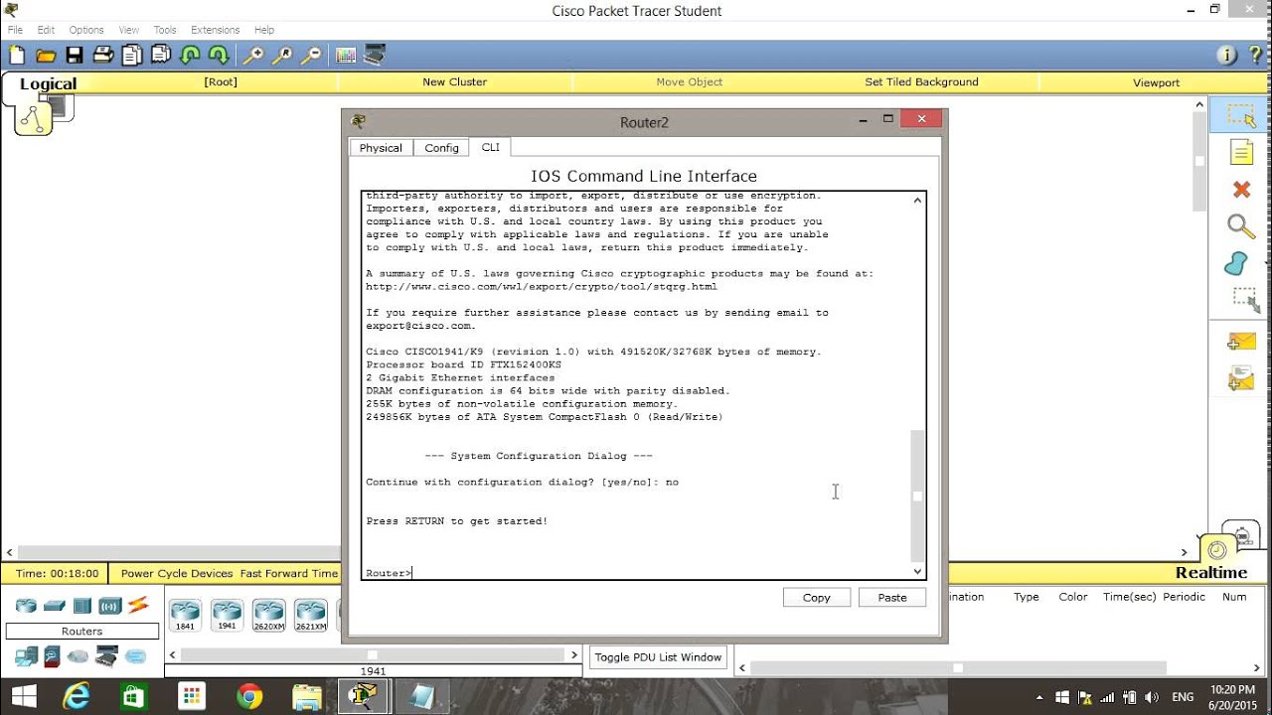
Task: Select the Switches device category icon
Action: click(54, 606)
